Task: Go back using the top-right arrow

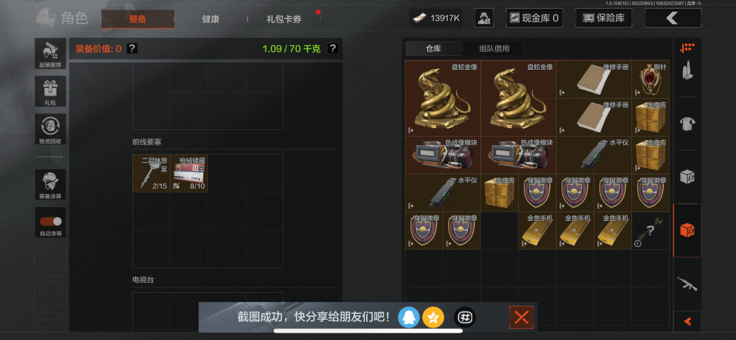Action: pos(673,18)
